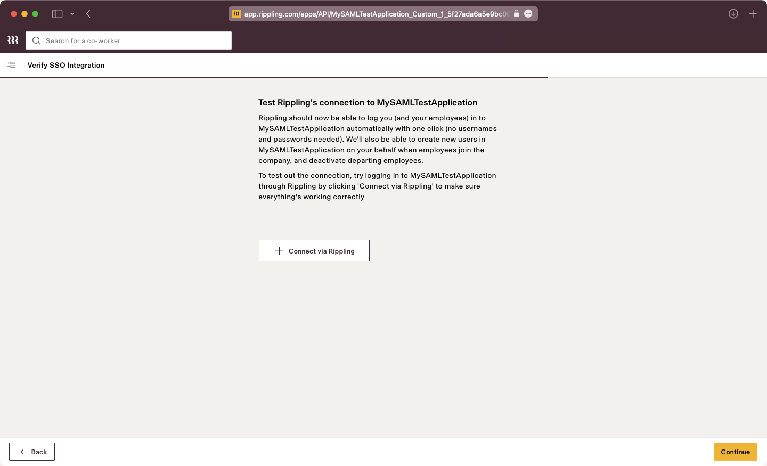767x466 pixels.
Task: Click Connect via Rippling
Action: coord(314,250)
